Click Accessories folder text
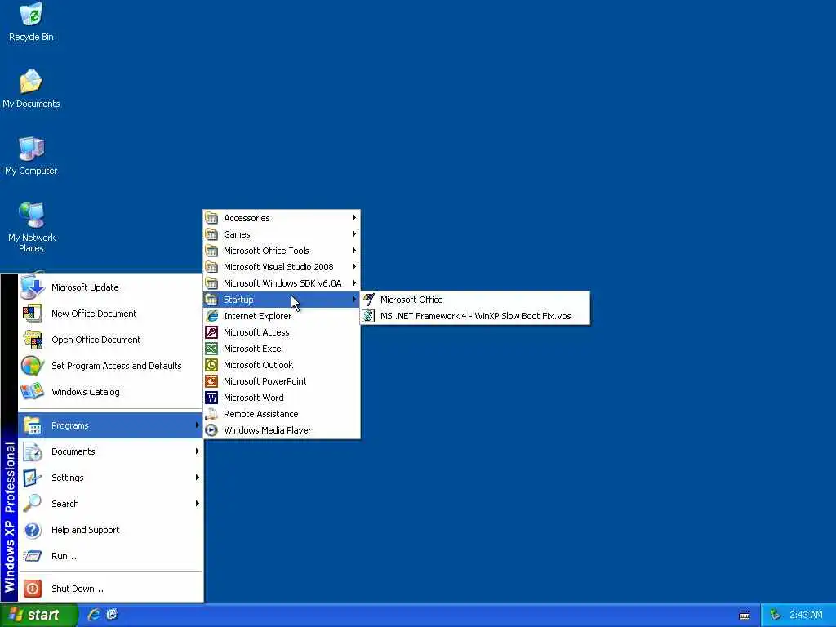836x627 pixels. tap(247, 217)
